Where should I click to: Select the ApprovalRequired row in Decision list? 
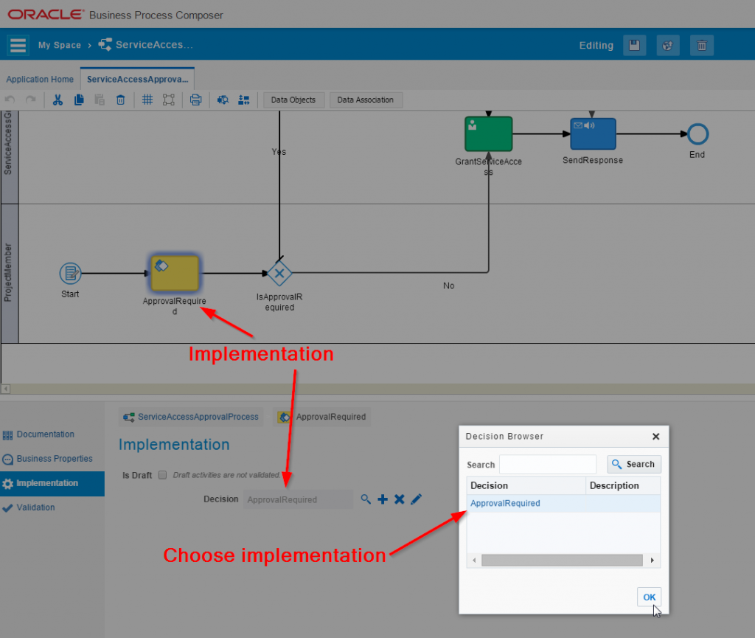(x=563, y=504)
